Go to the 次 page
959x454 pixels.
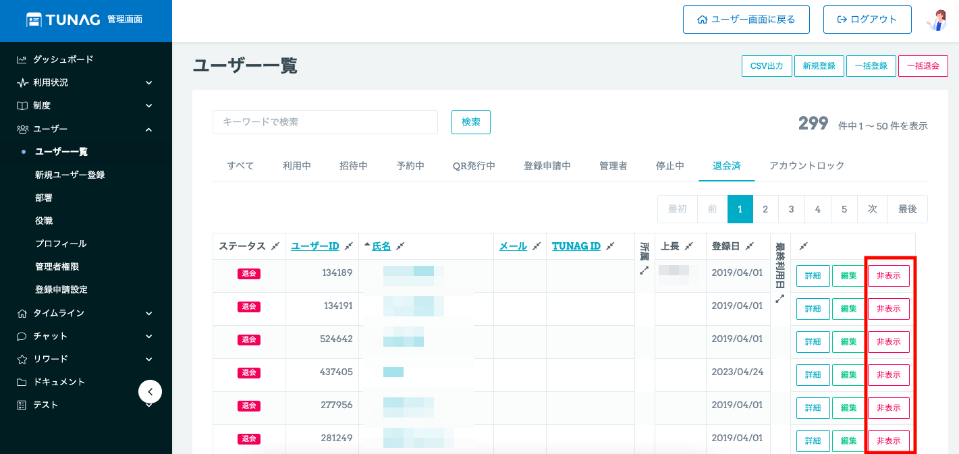873,209
